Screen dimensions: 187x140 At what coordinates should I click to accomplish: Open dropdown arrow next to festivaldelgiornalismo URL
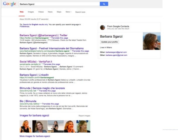pyautogui.click(x=71, y=51)
